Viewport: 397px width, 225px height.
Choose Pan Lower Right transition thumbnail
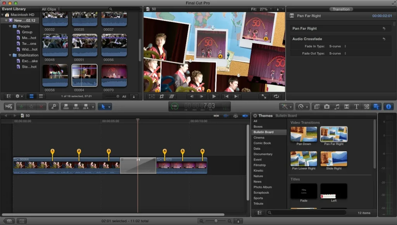304,159
